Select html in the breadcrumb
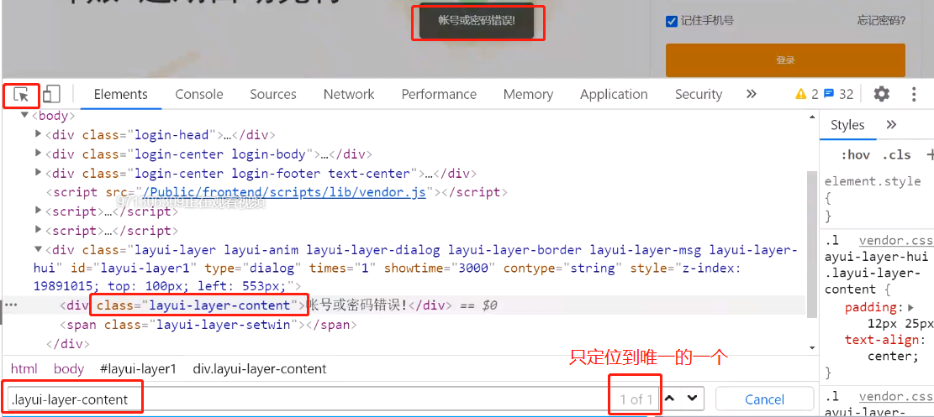The image size is (934, 417). click(24, 369)
